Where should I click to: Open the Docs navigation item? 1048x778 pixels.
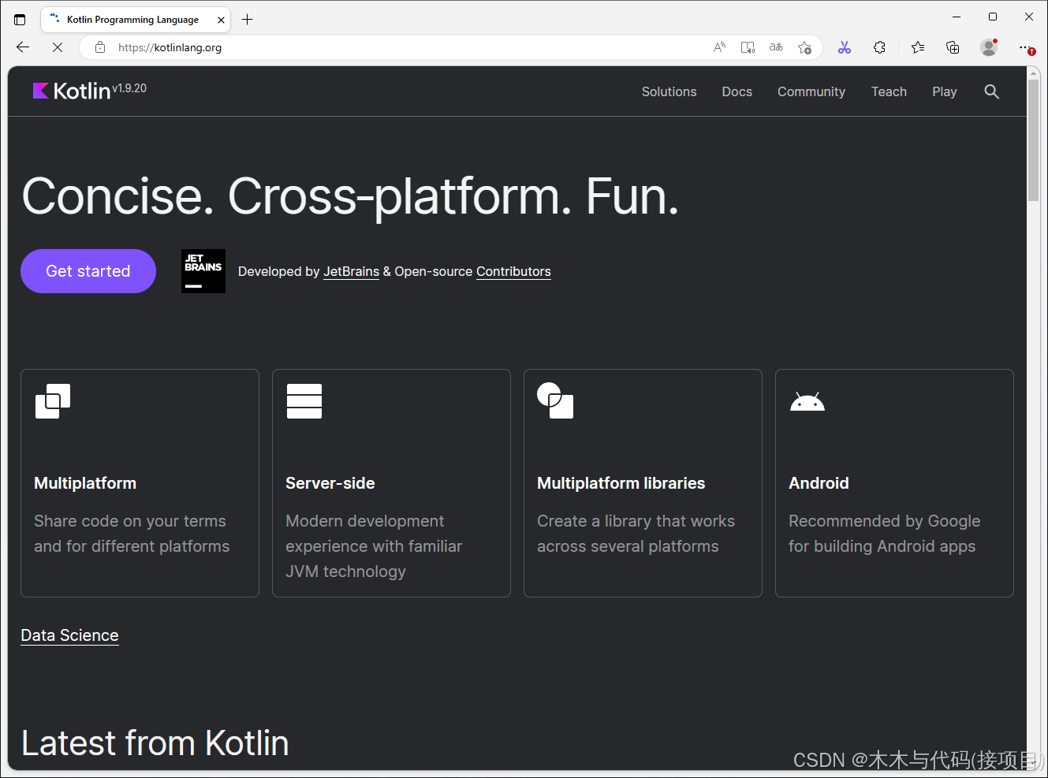pos(737,91)
